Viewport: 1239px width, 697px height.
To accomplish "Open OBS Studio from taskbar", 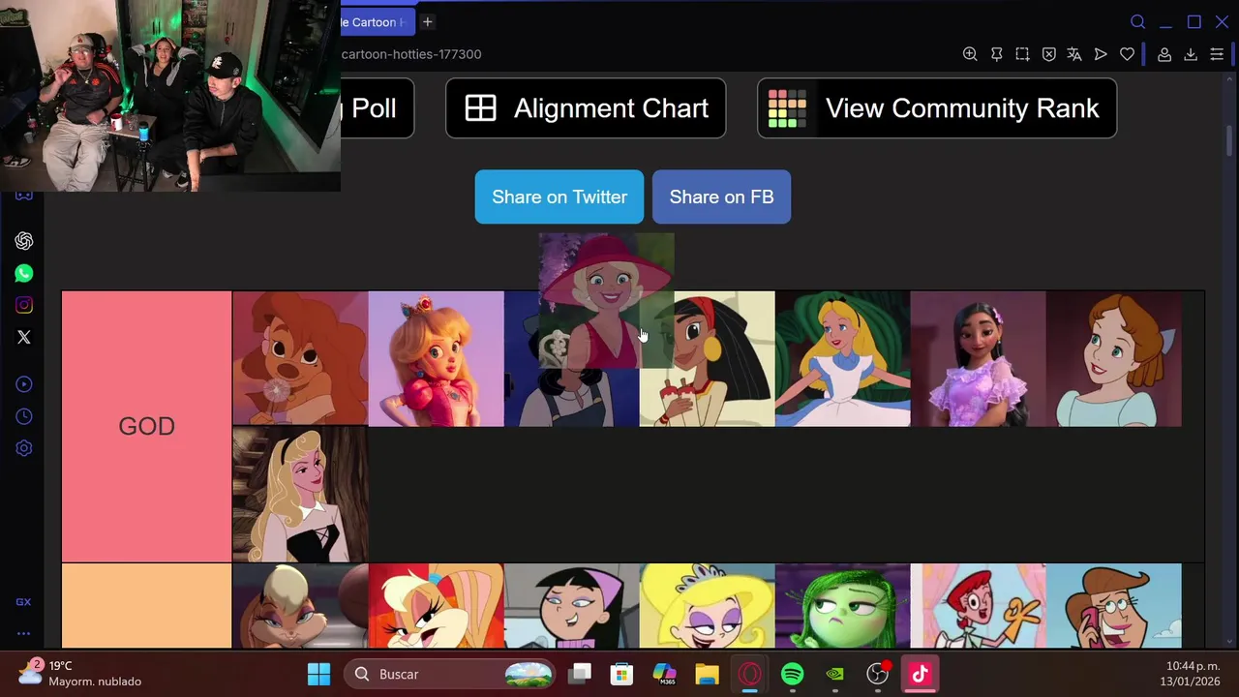I will 877,674.
